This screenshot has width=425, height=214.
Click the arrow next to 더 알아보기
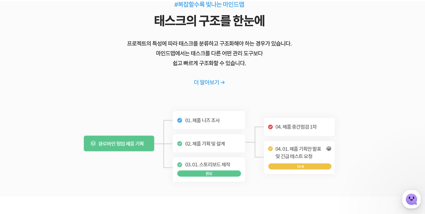tap(223, 82)
